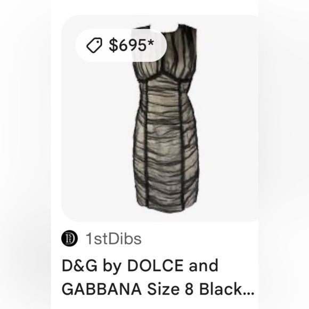Click the 1stDibs round logo icon
This screenshot has width=309, height=309.
click(x=69, y=238)
